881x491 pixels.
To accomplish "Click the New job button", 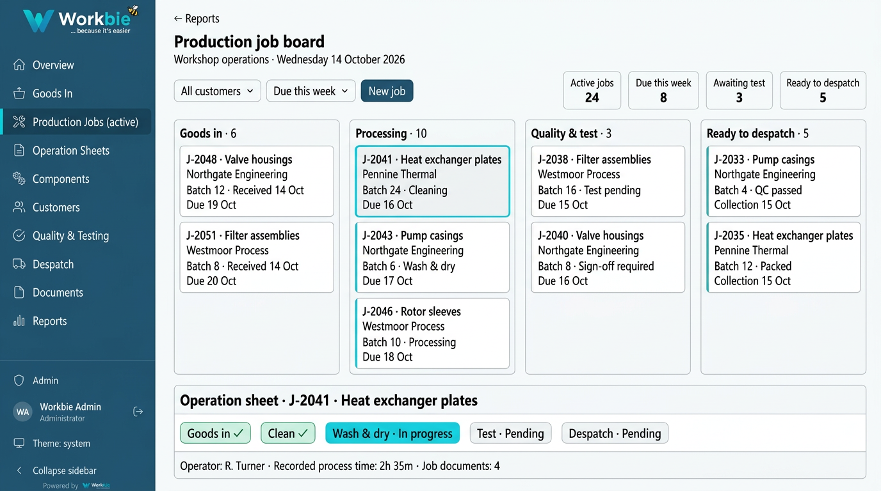I will tap(387, 91).
